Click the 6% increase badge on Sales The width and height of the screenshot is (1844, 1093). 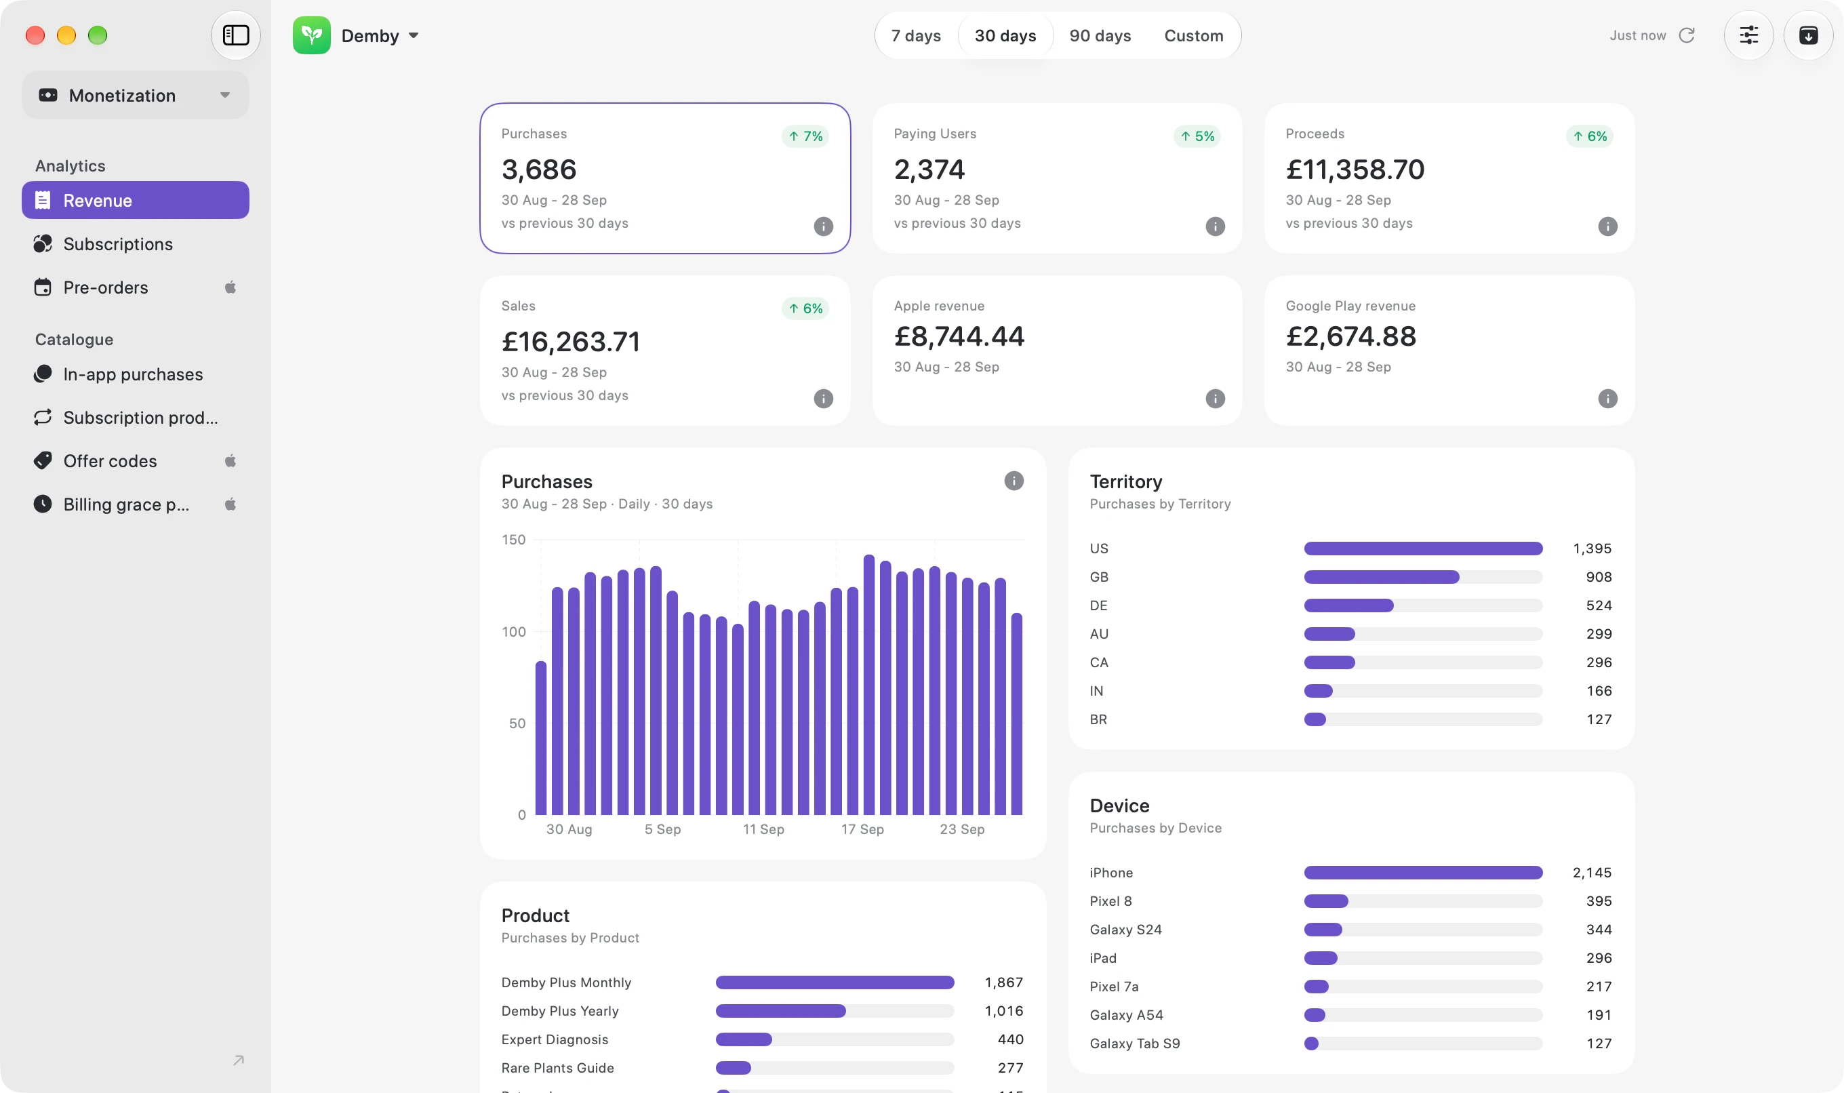tap(805, 309)
